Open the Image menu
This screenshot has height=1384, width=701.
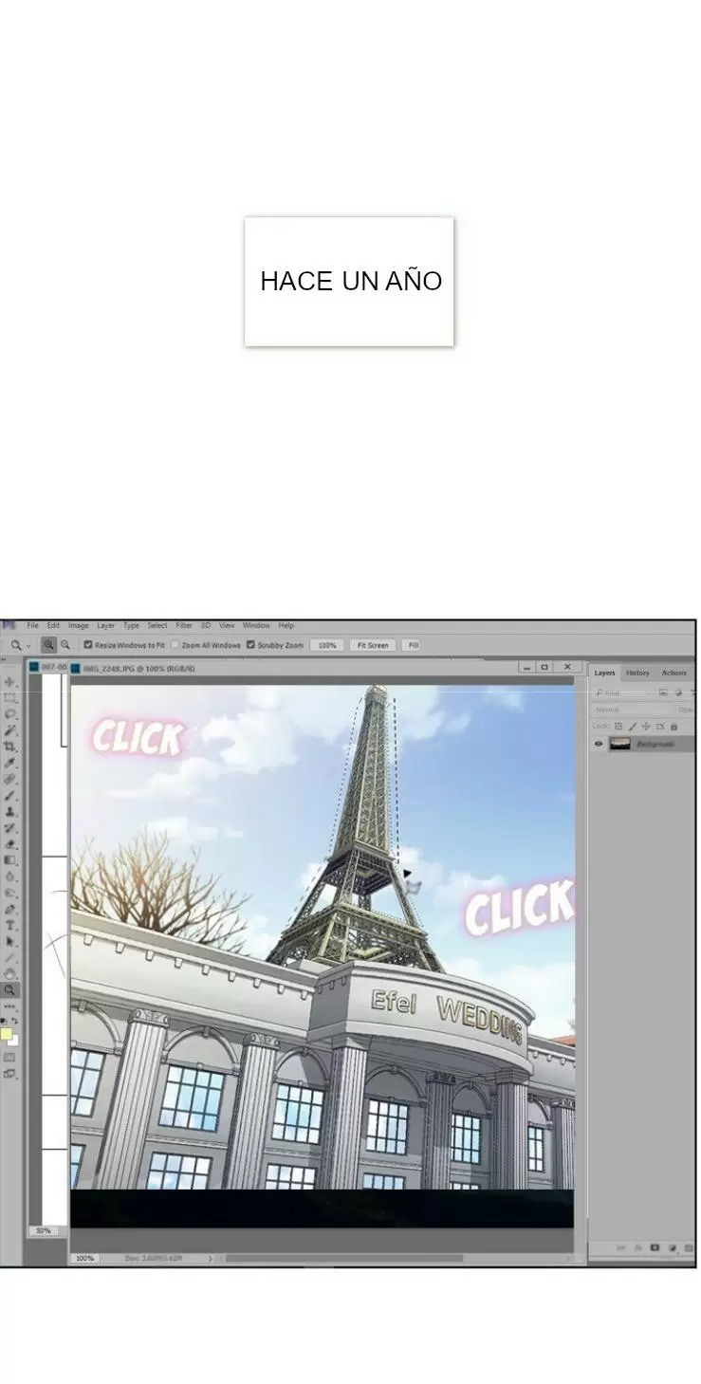tap(78, 625)
